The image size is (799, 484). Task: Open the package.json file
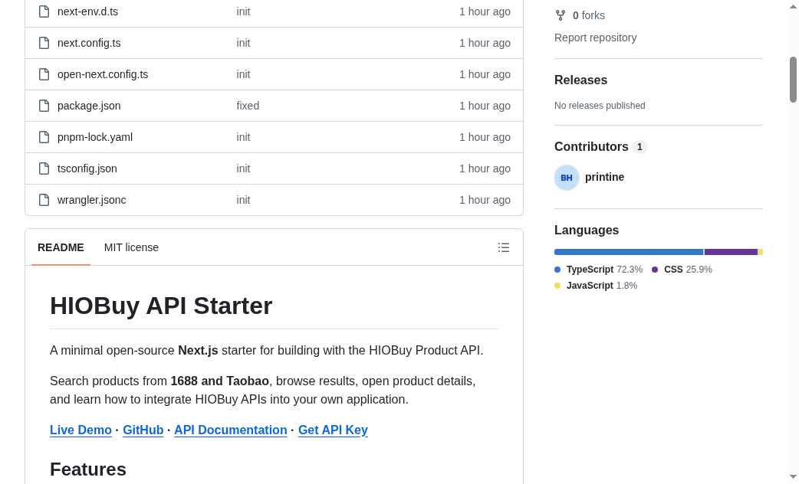pos(89,106)
